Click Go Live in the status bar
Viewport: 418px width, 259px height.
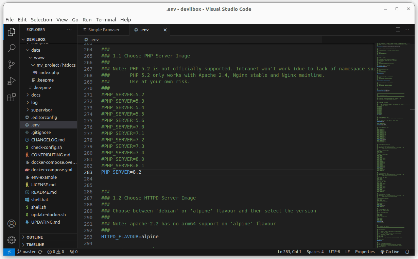pos(390,252)
